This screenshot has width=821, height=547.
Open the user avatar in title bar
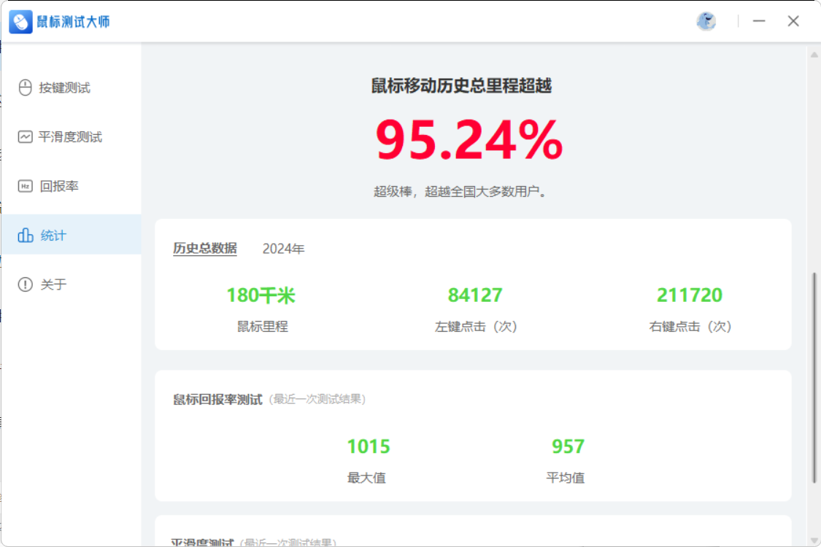click(x=706, y=21)
